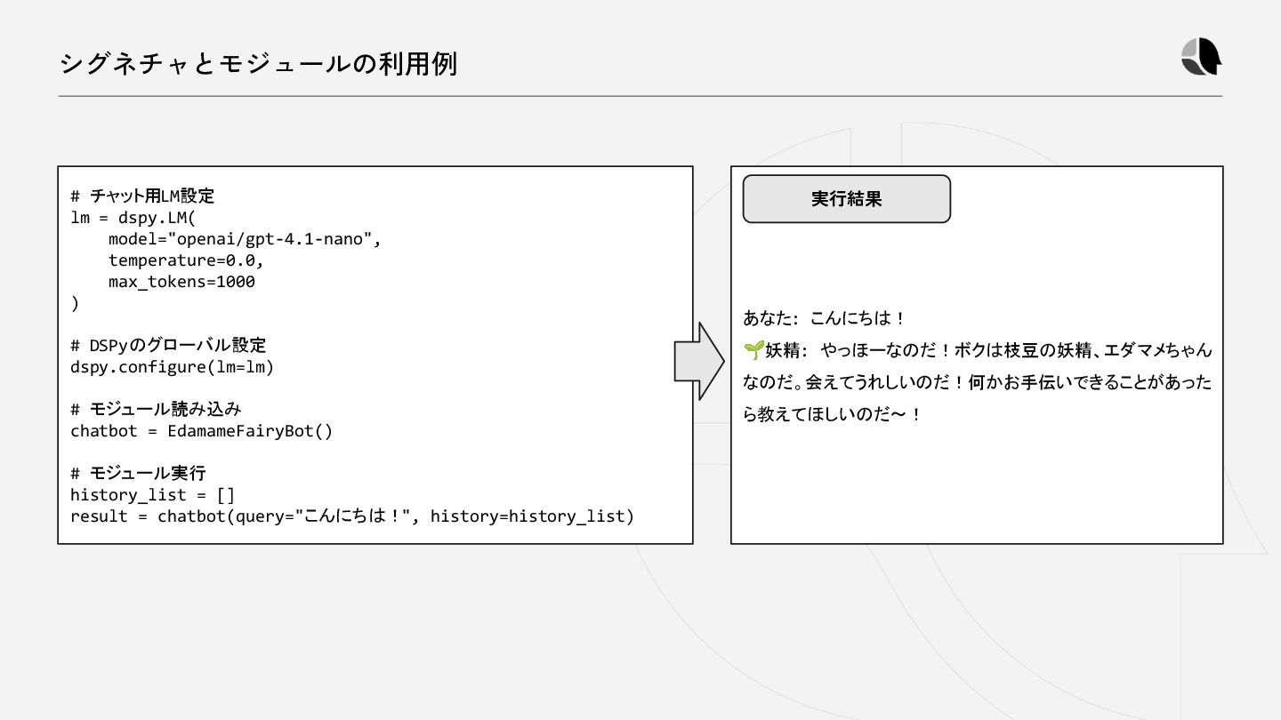Click the comment # モジュール読み込み
Screen dimensions: 1281x720
pyautogui.click(x=156, y=409)
